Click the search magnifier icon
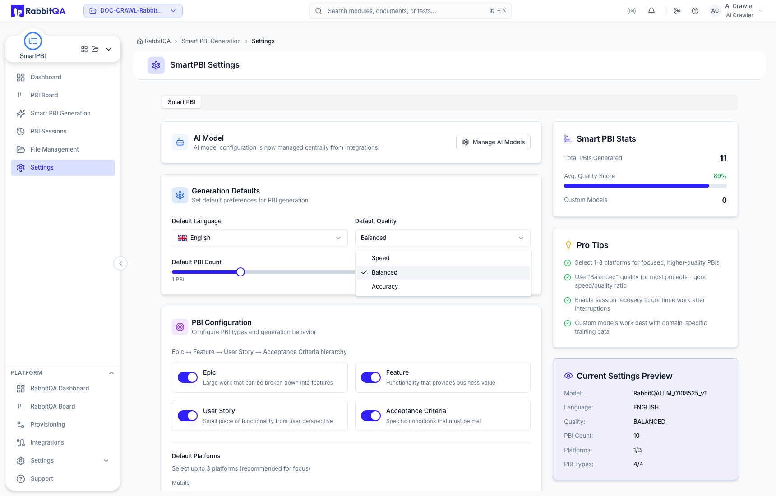This screenshot has width=776, height=496. (319, 11)
